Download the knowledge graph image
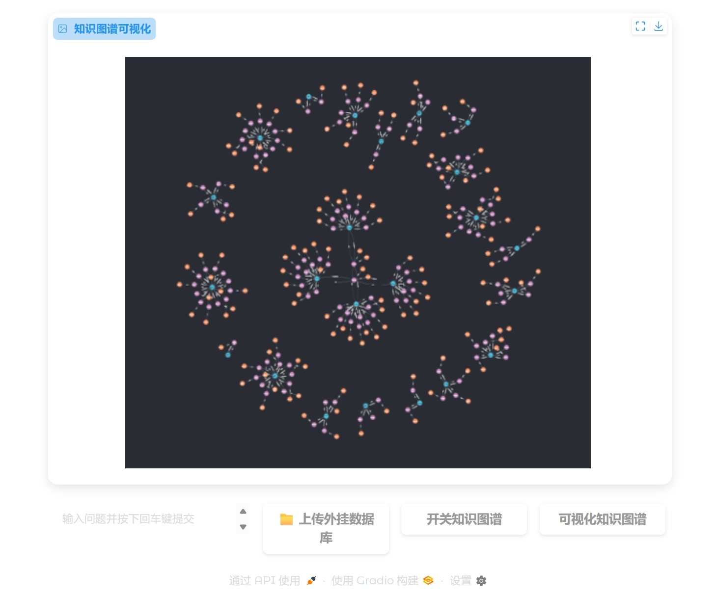This screenshot has height=596, width=716. [x=659, y=26]
